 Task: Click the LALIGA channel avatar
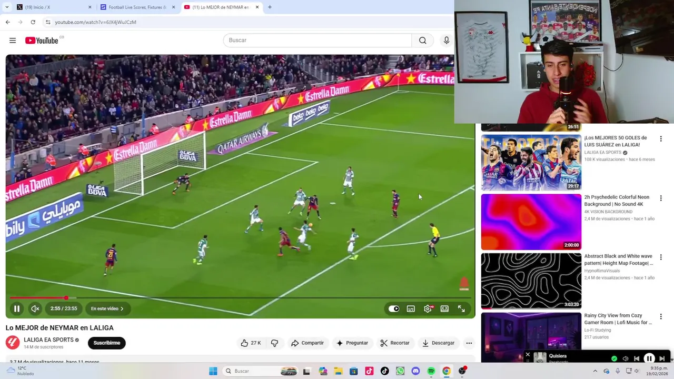[13, 343]
